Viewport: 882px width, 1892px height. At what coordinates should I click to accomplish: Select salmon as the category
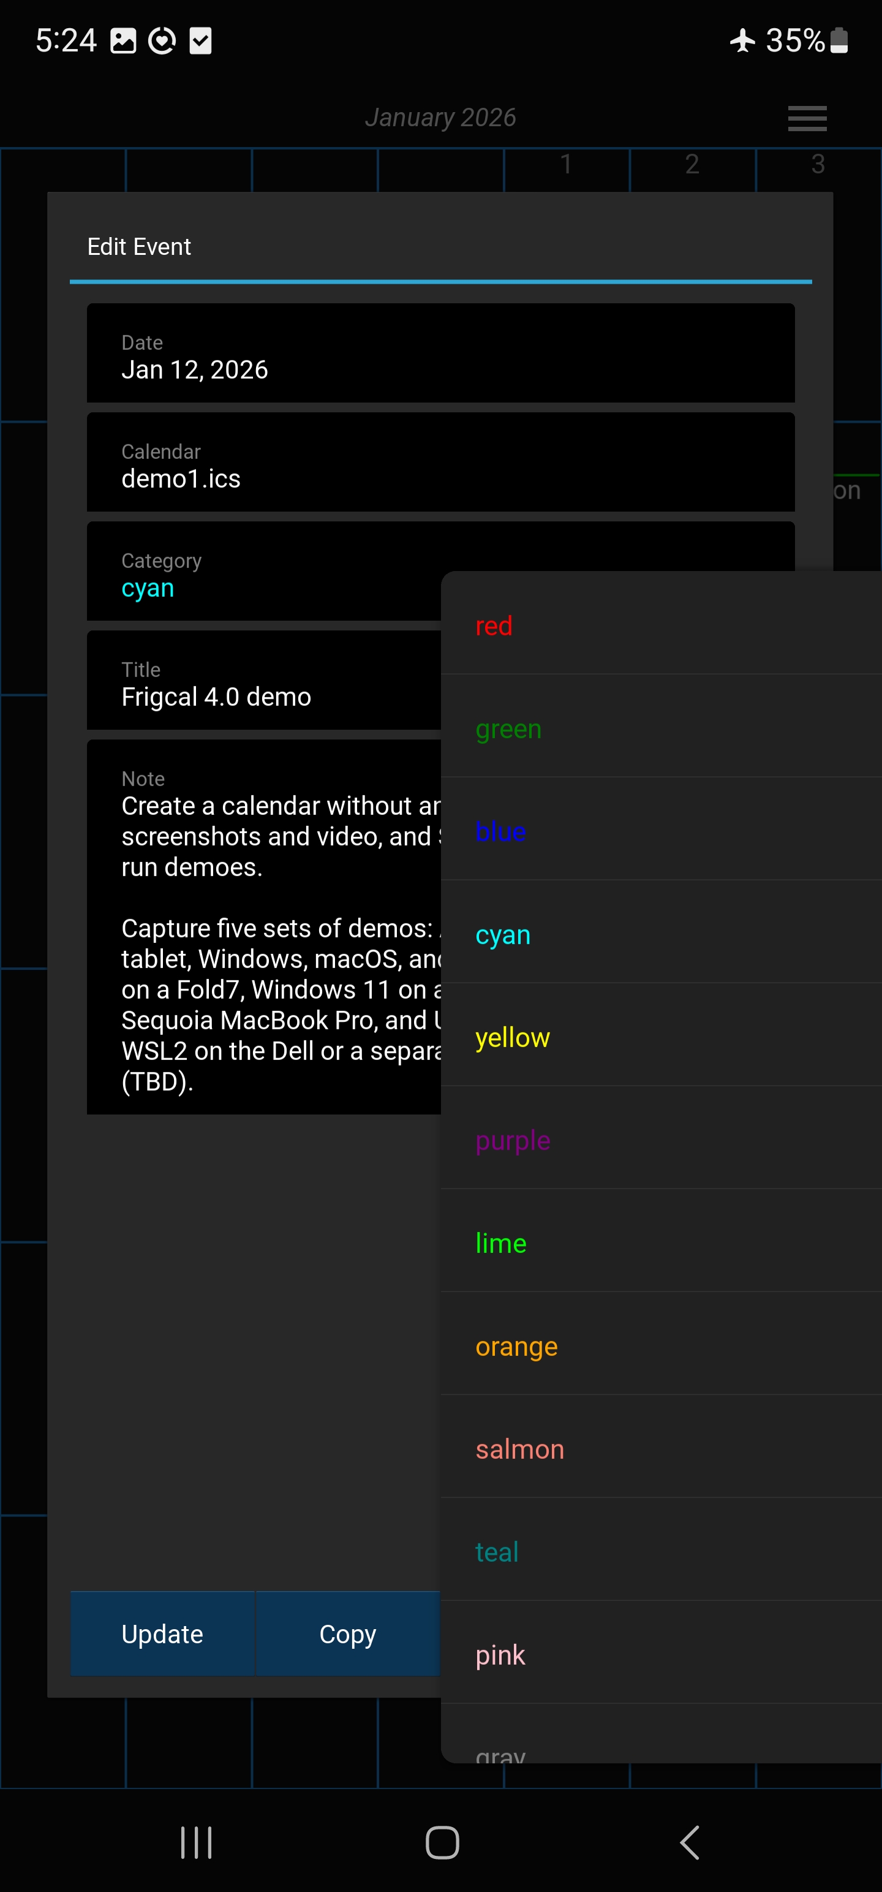click(x=661, y=1448)
